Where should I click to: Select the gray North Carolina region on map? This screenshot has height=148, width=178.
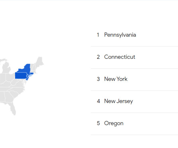pos(17,89)
